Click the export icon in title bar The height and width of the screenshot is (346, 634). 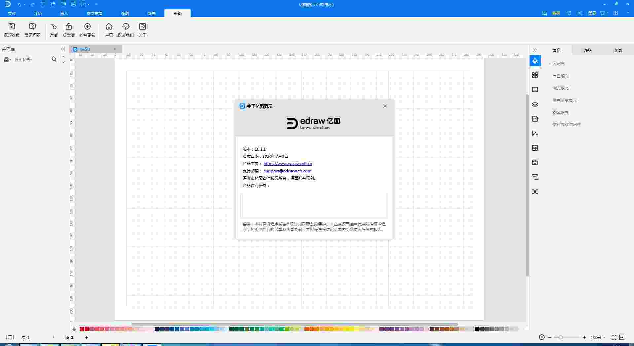tap(84, 4)
